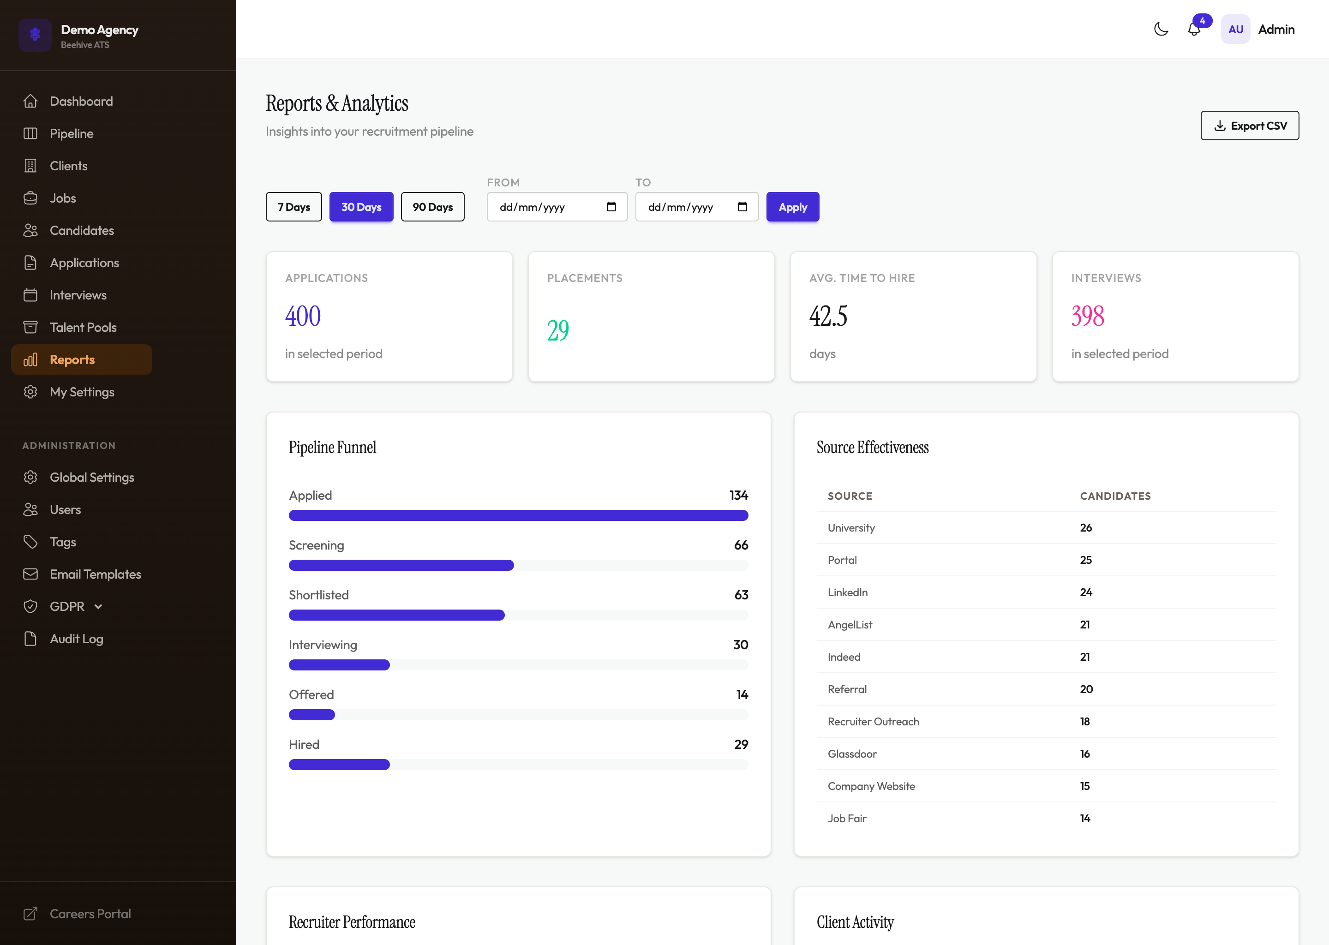Expand the GDPR submenu chevron
Viewport: 1329px width, 945px height.
(97, 606)
